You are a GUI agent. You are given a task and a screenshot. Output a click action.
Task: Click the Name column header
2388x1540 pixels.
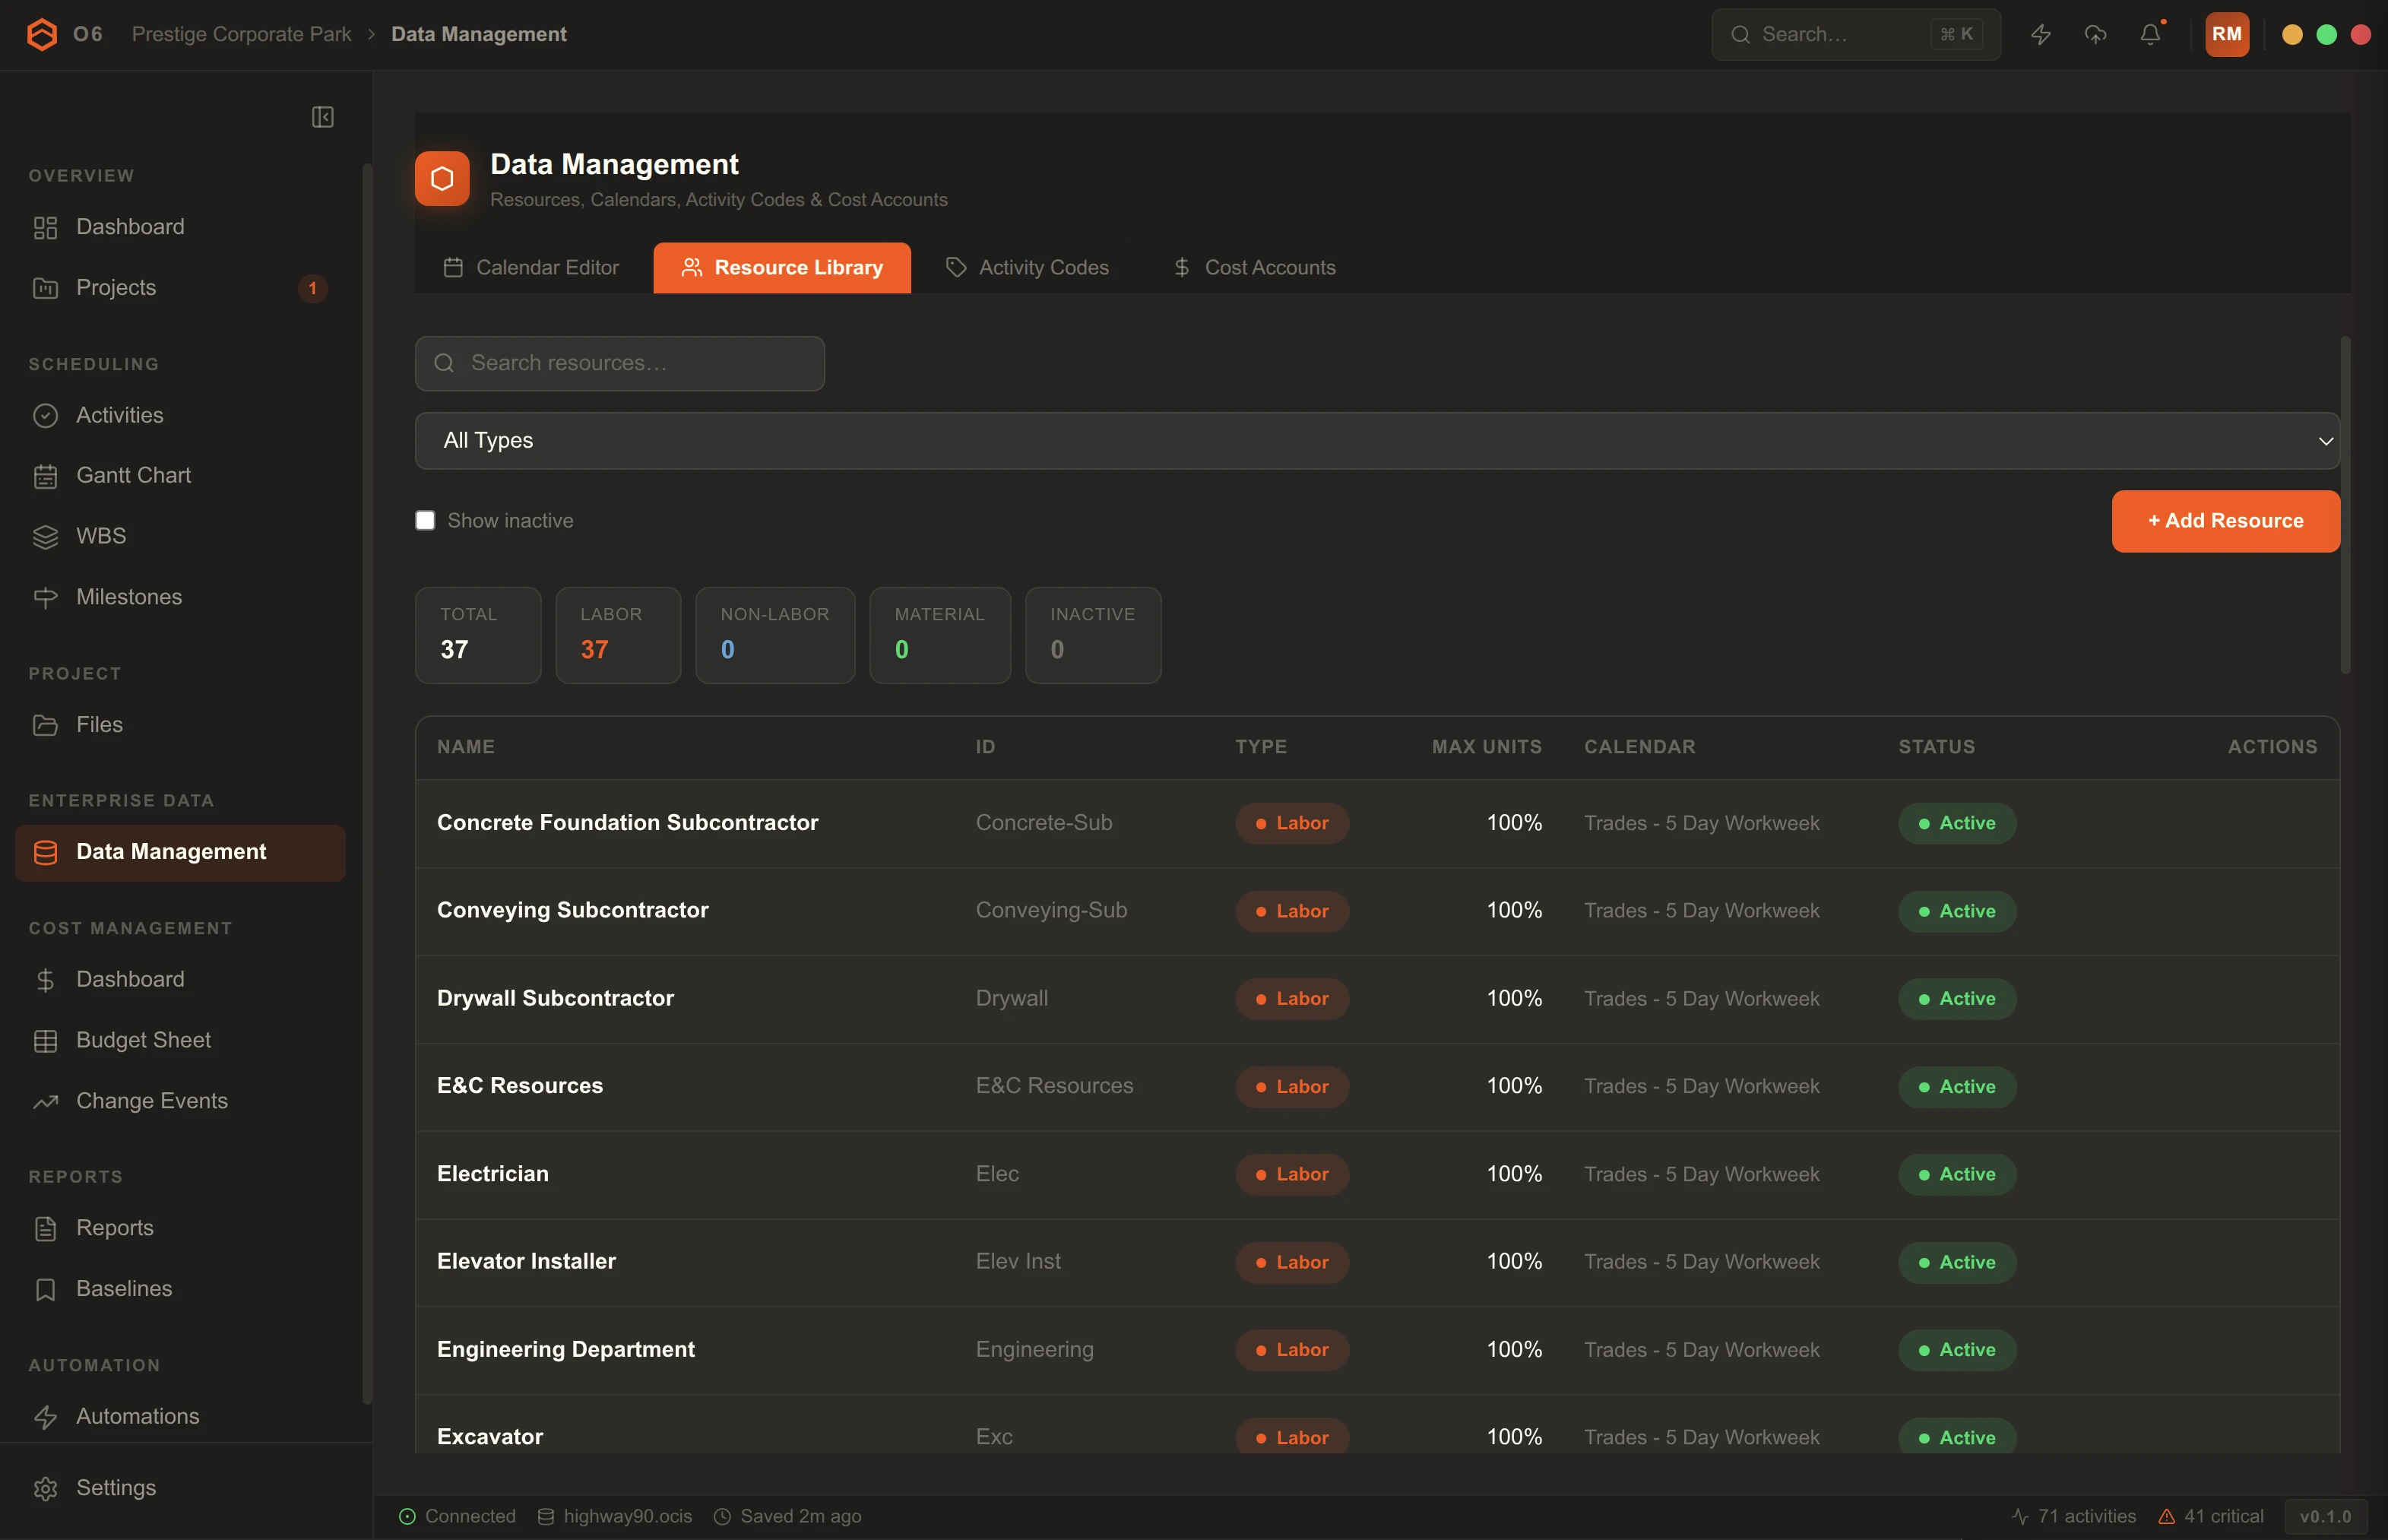pos(466,747)
